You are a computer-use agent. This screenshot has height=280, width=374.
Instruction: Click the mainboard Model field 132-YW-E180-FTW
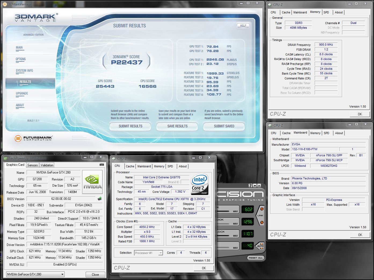[x=314, y=149]
